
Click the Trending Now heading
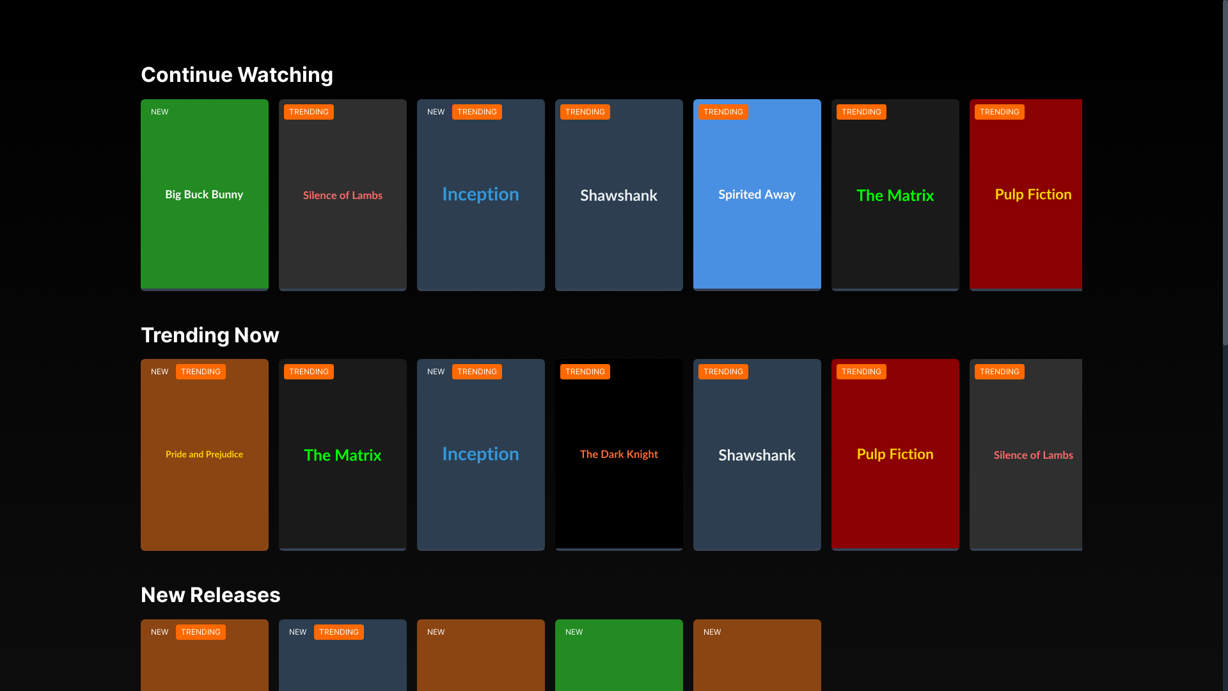point(210,335)
